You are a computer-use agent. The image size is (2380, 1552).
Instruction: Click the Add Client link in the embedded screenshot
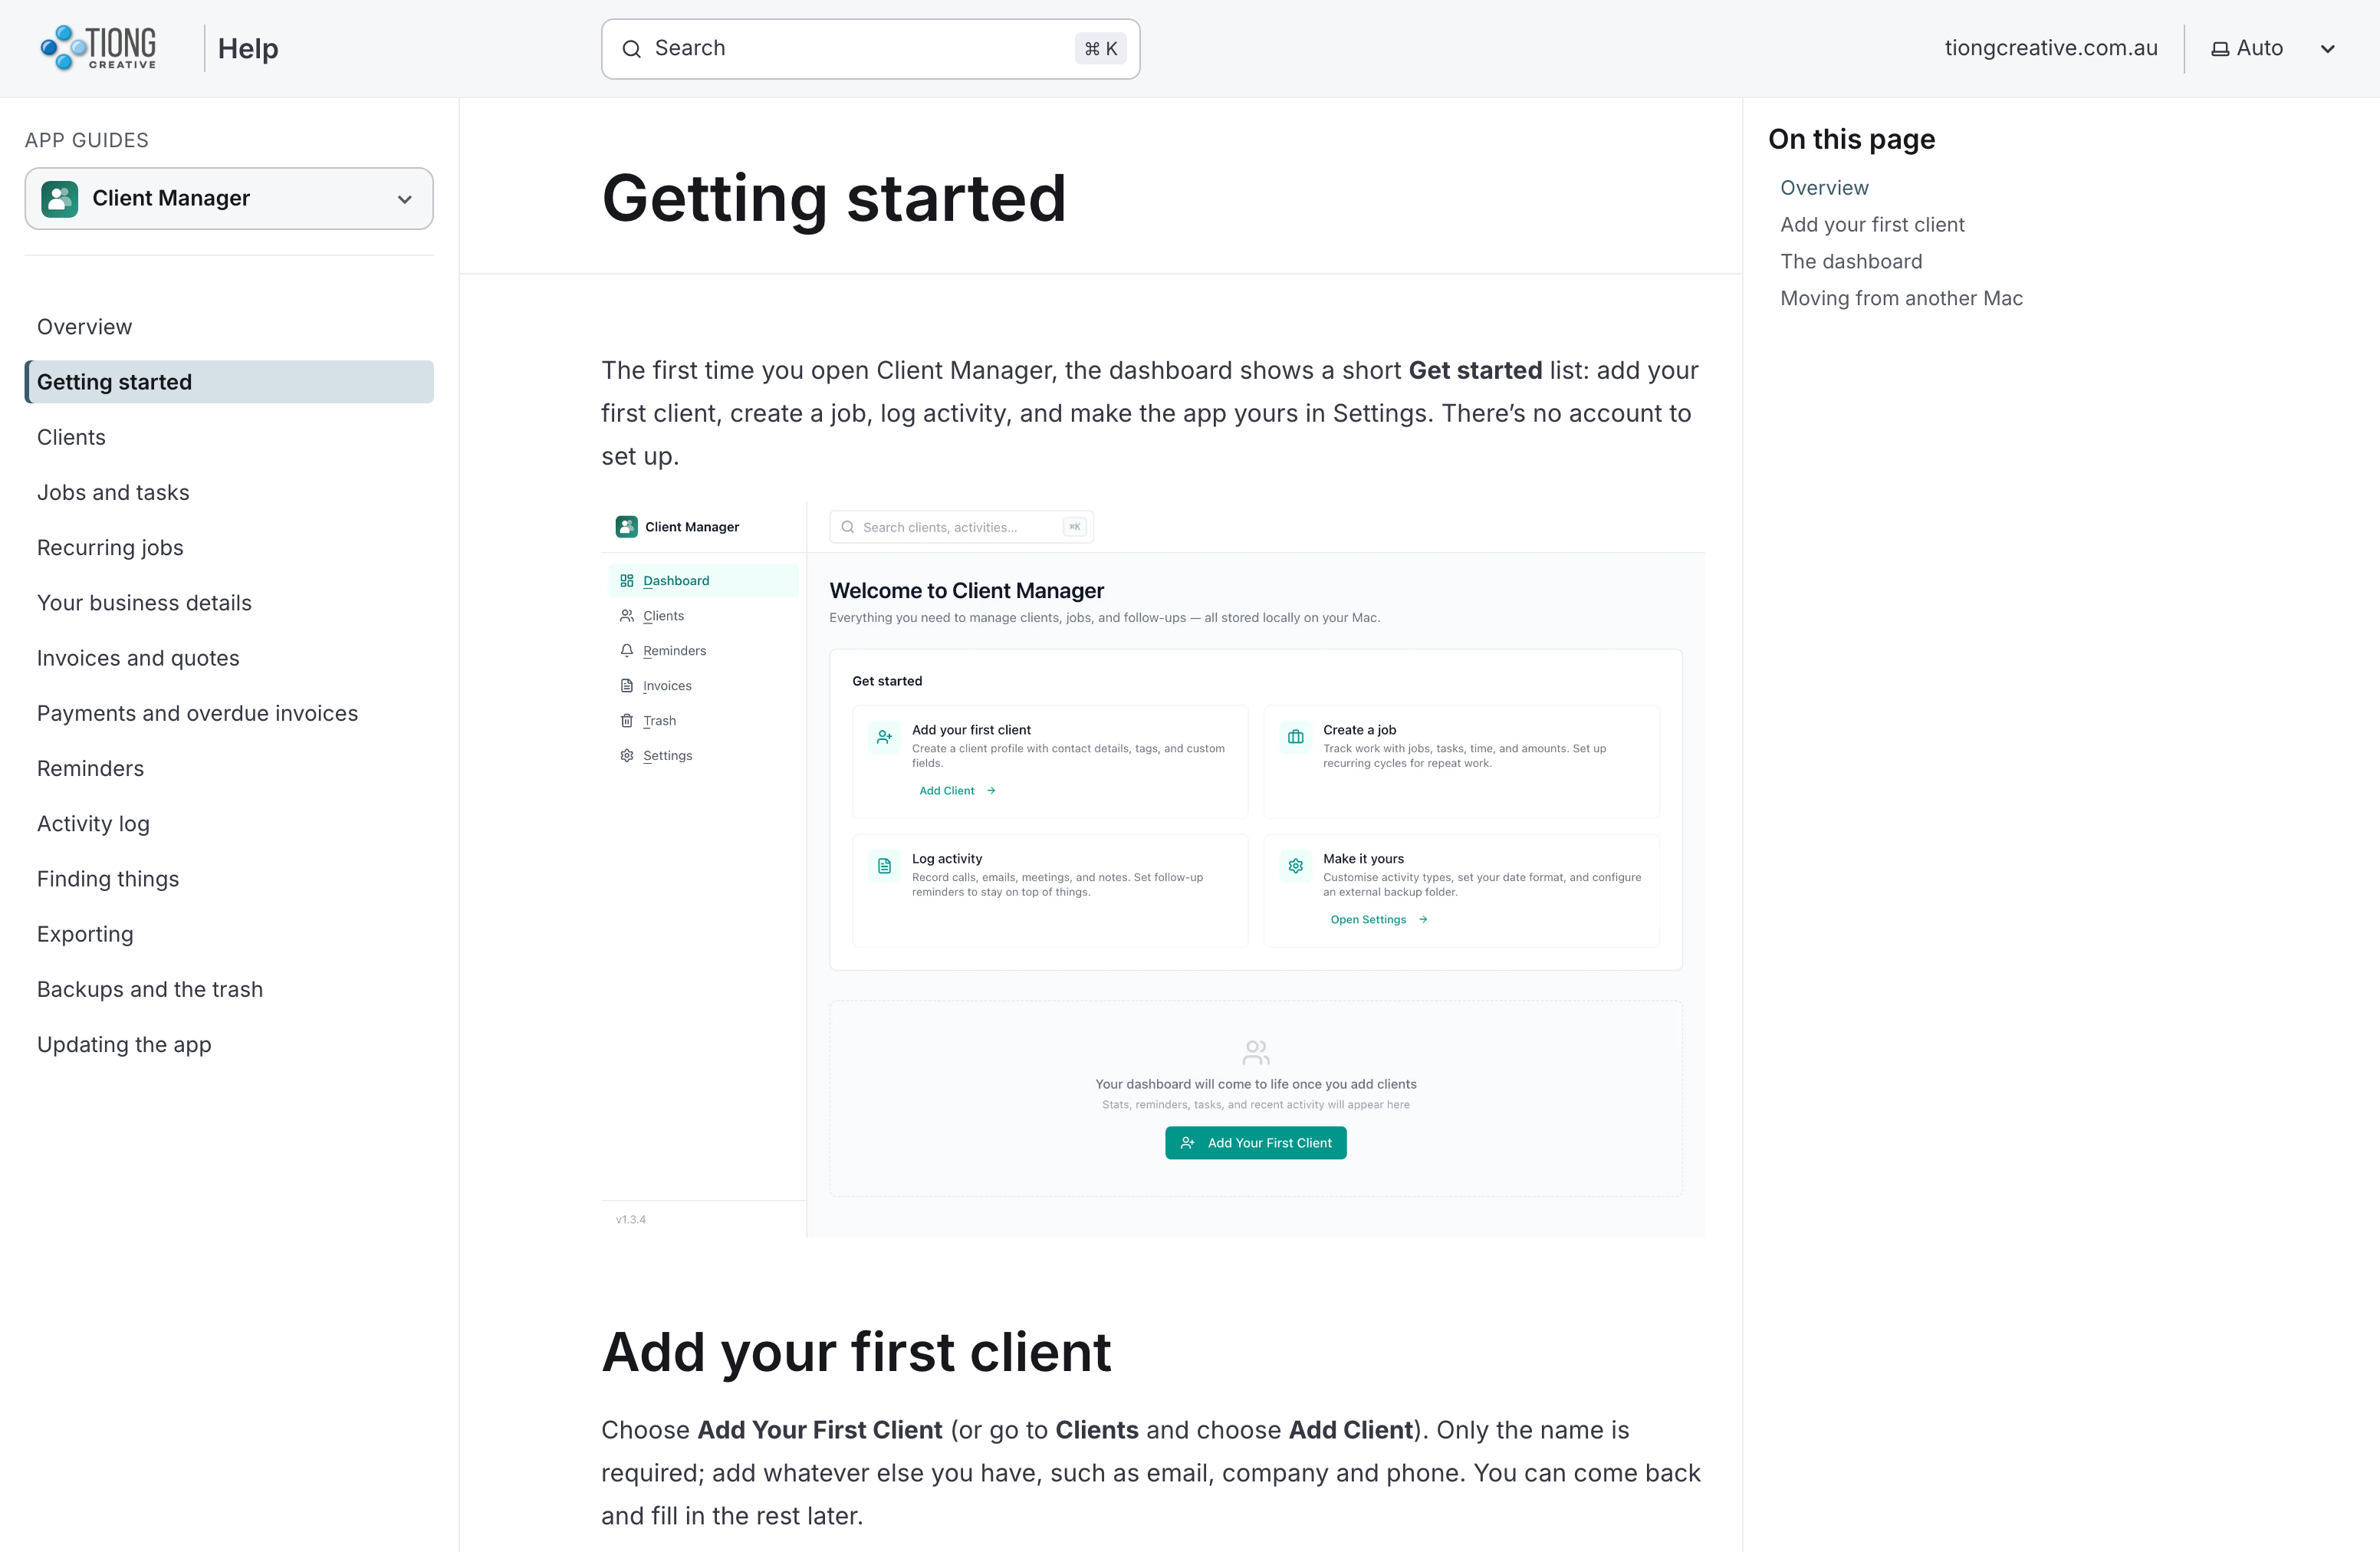957,791
